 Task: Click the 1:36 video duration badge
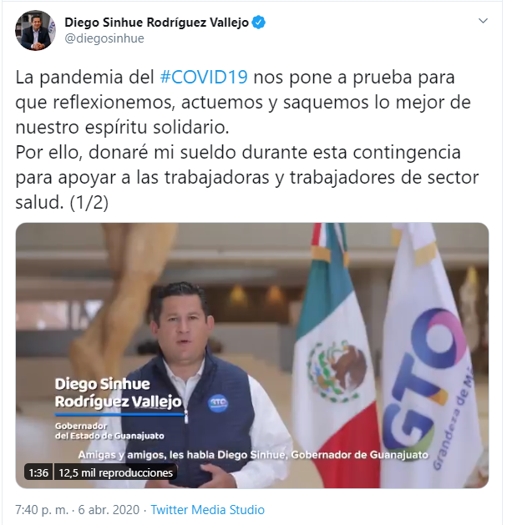click(x=38, y=472)
